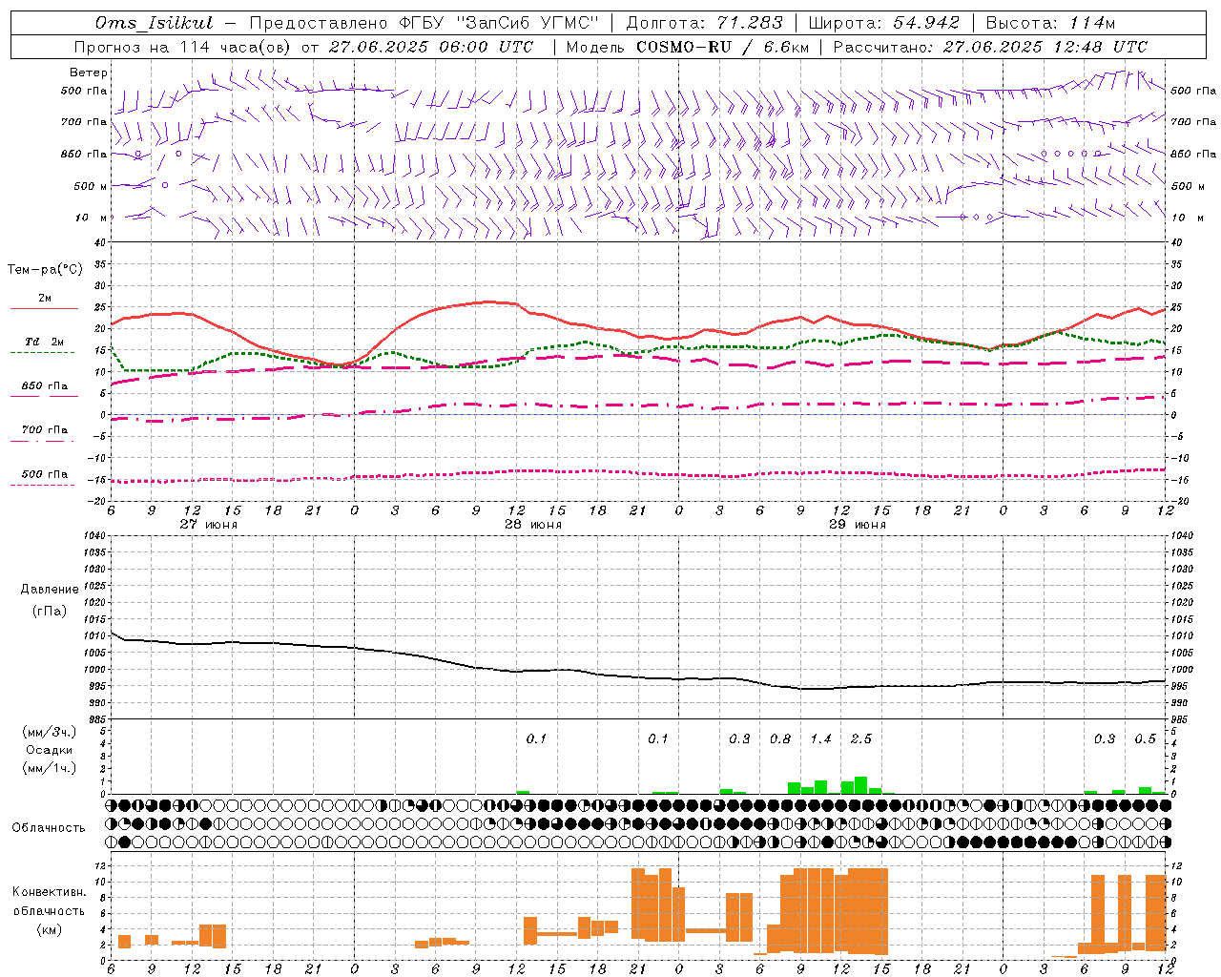Click the 700 гПа temperature legend line
This screenshot has height=977, width=1221.
coord(42,442)
